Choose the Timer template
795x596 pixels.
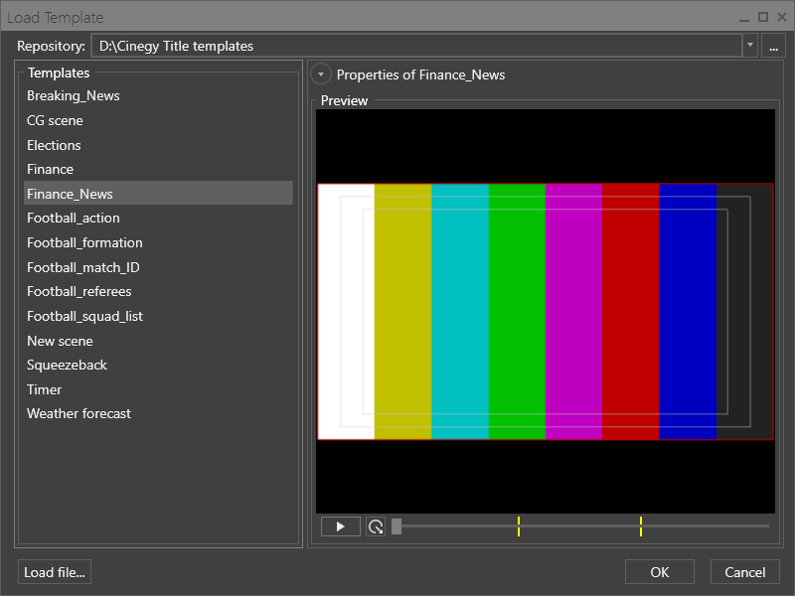click(44, 389)
